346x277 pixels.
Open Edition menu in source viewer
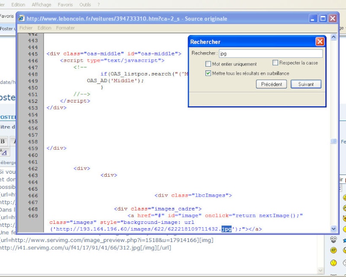tap(45, 28)
